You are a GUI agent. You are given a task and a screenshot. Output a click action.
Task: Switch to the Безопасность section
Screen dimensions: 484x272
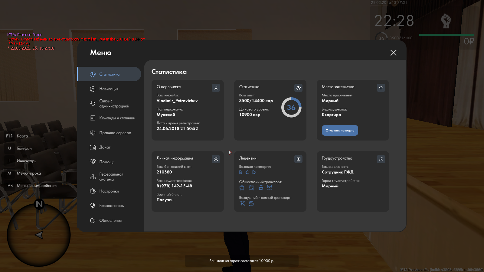[x=111, y=206]
